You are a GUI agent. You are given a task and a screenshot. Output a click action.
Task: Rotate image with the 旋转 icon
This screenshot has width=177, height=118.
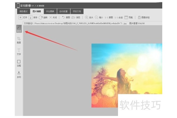click(x=40, y=17)
